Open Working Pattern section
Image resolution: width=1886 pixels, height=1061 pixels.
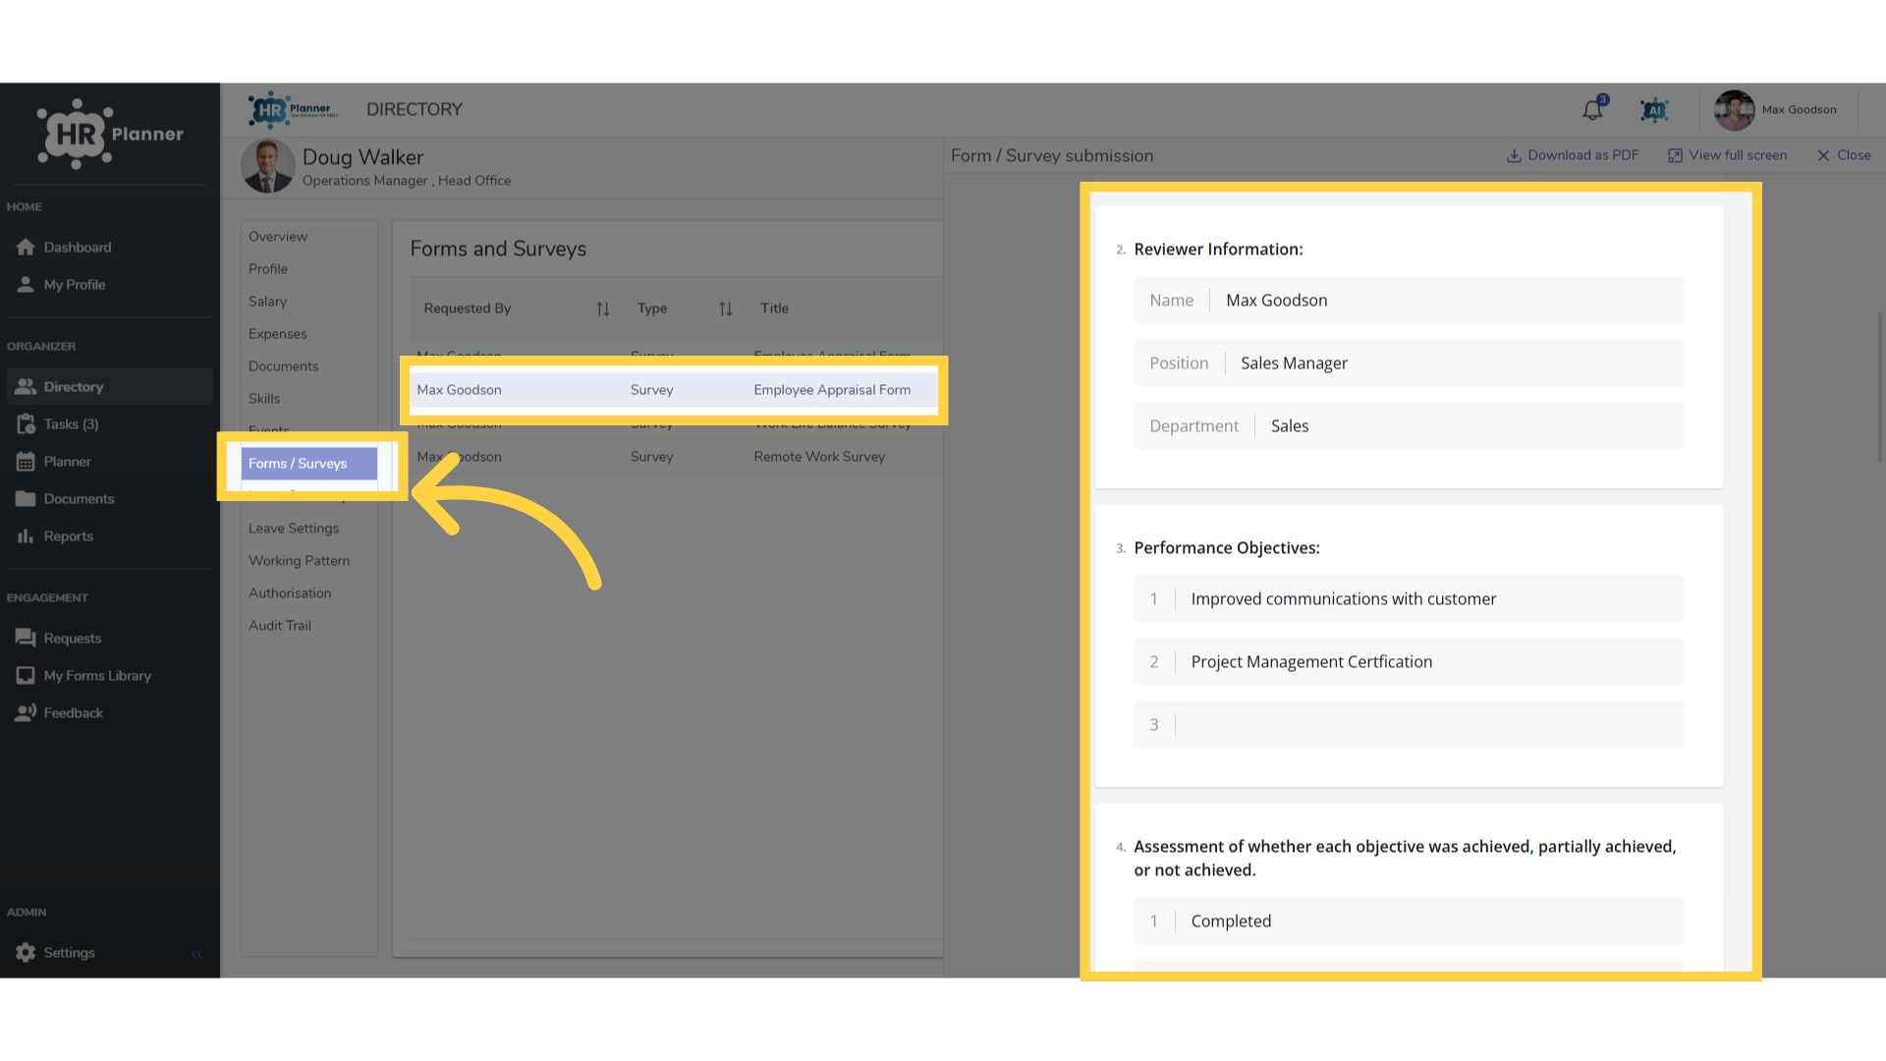pyautogui.click(x=299, y=561)
